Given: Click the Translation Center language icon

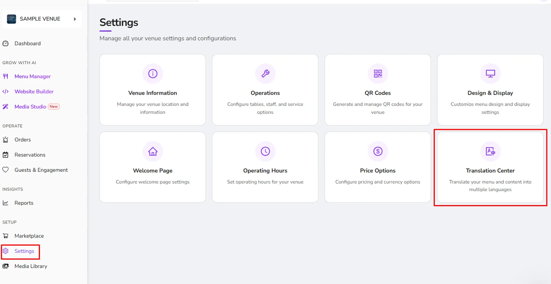Looking at the screenshot, I should coord(490,151).
